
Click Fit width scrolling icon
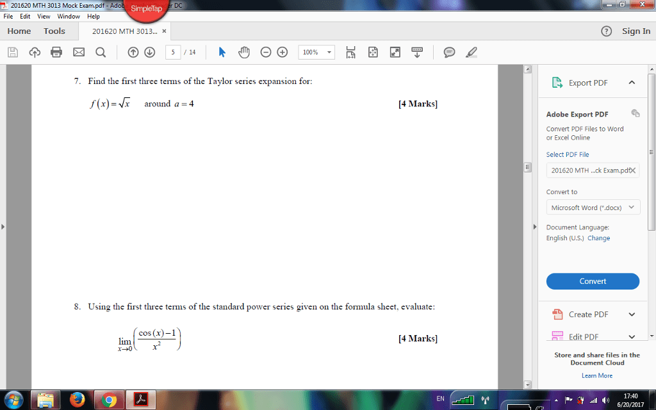click(350, 53)
